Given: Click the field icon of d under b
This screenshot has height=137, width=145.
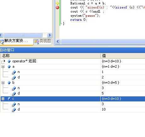Looking at the screenshot, I should tap(14, 94).
